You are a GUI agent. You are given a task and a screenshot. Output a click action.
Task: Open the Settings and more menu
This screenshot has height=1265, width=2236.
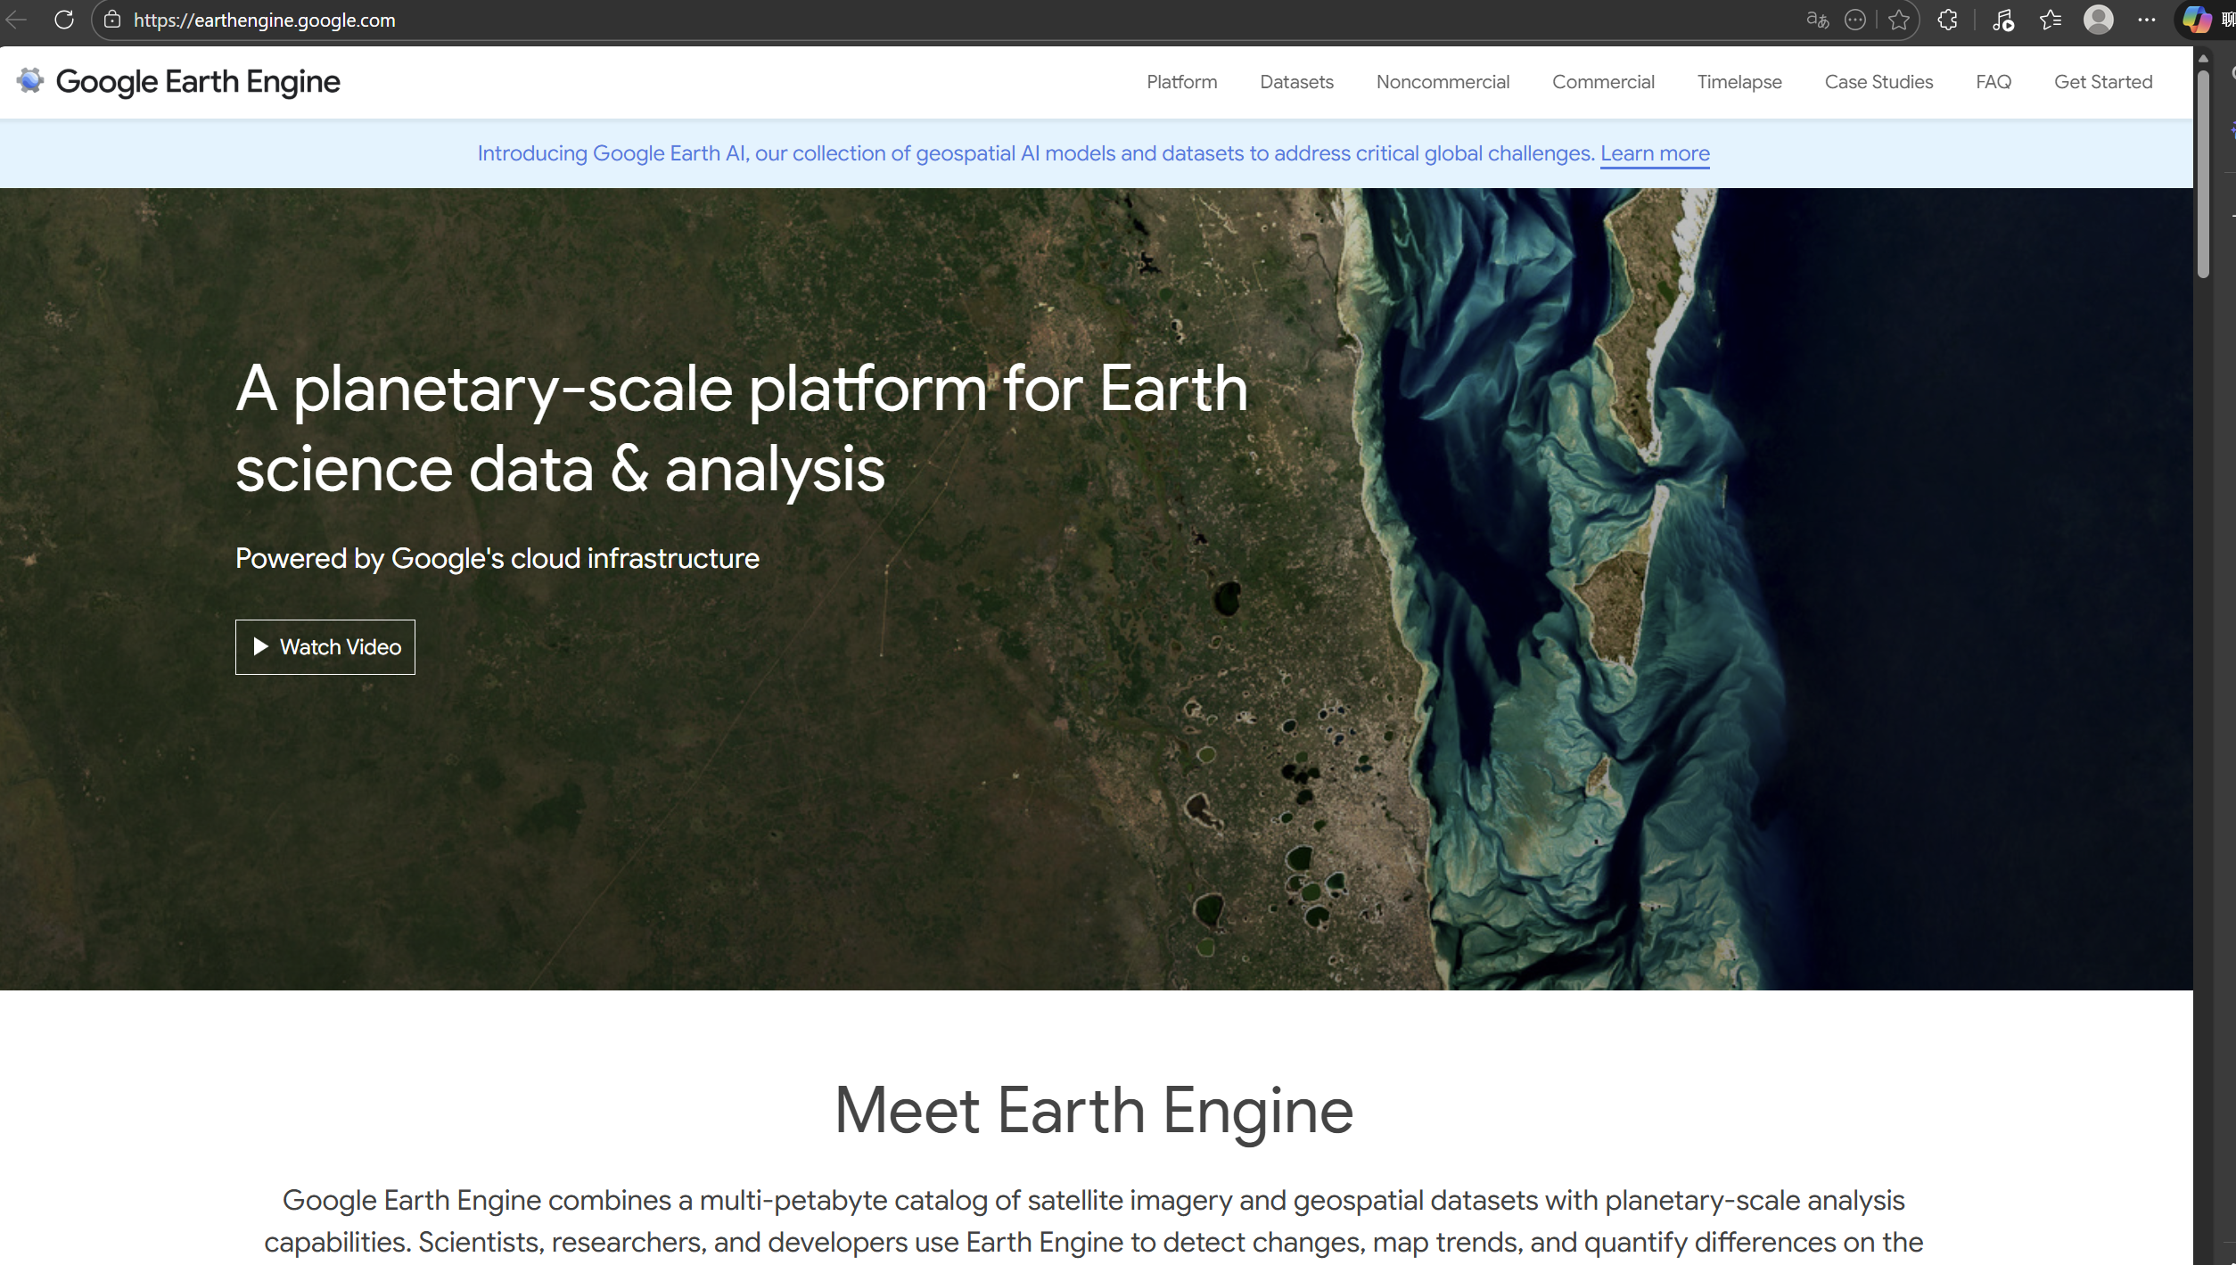pos(2147,20)
